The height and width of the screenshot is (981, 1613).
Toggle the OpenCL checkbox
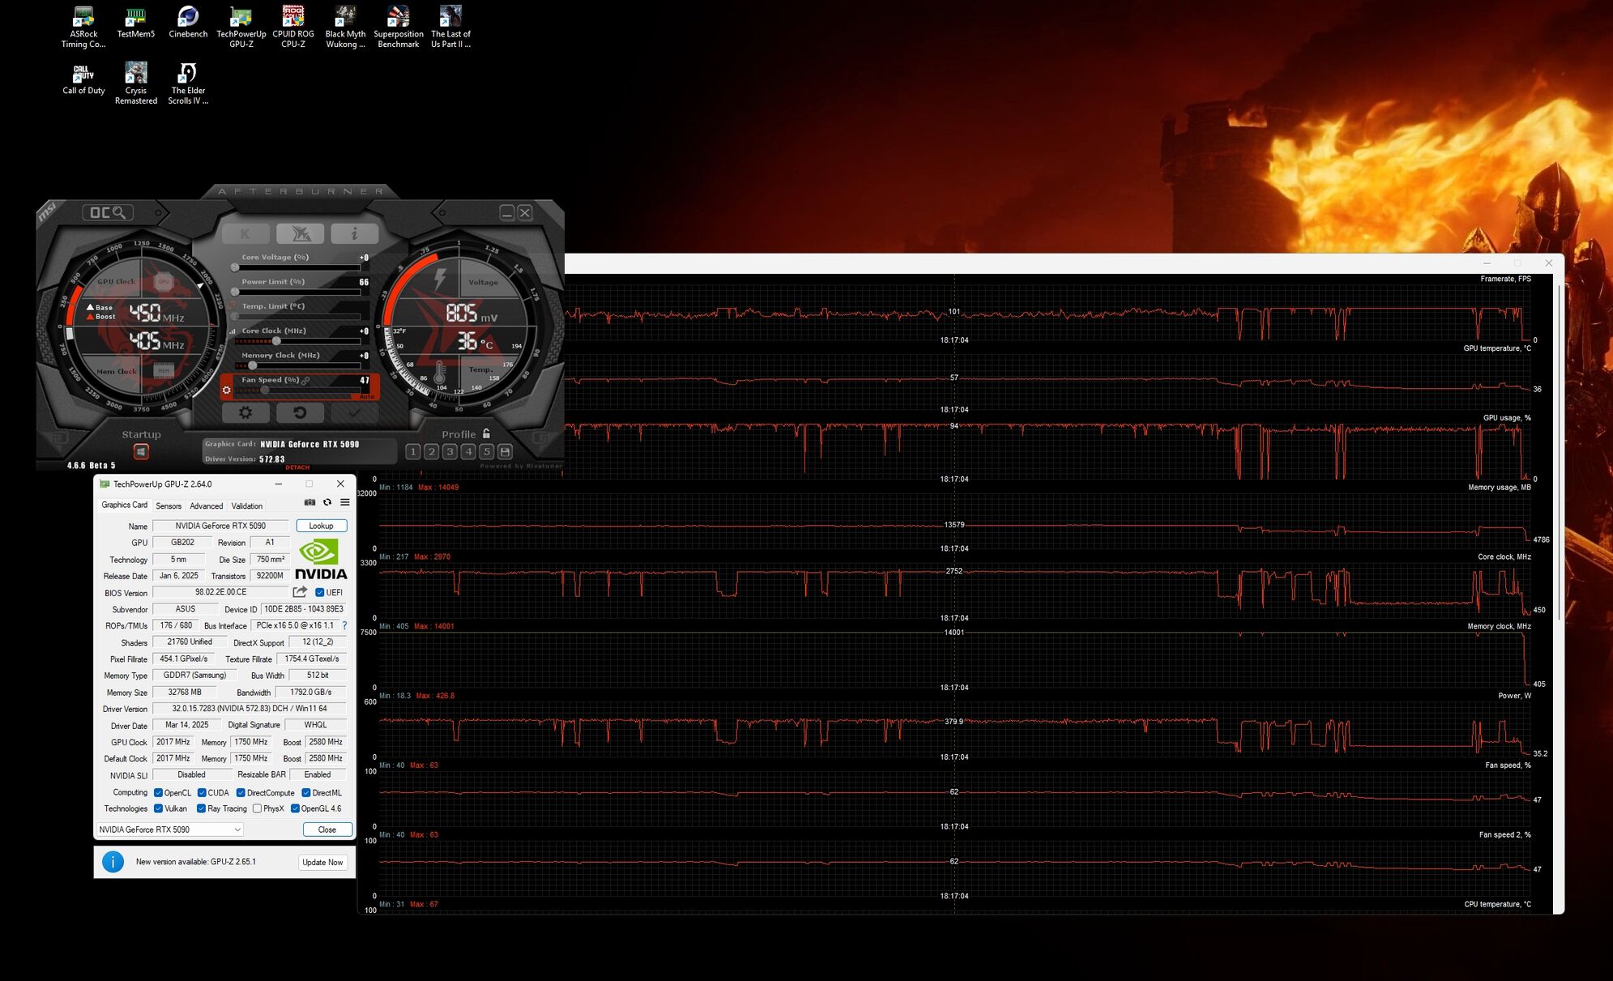click(x=158, y=792)
